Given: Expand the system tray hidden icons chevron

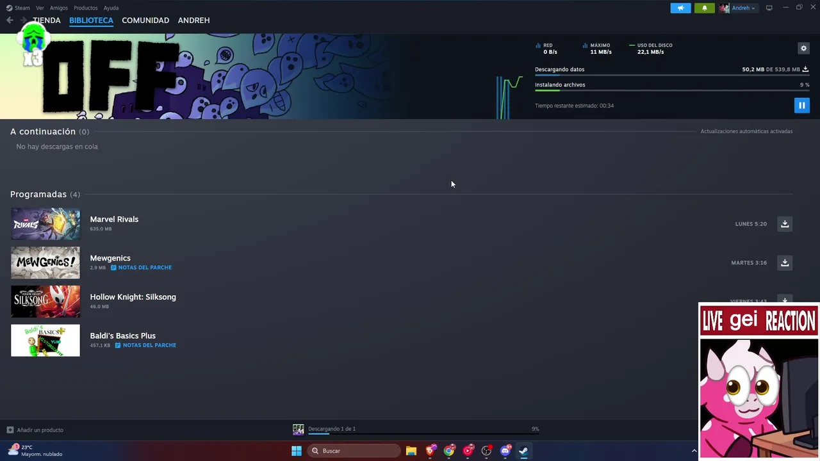Looking at the screenshot, I should [x=694, y=451].
